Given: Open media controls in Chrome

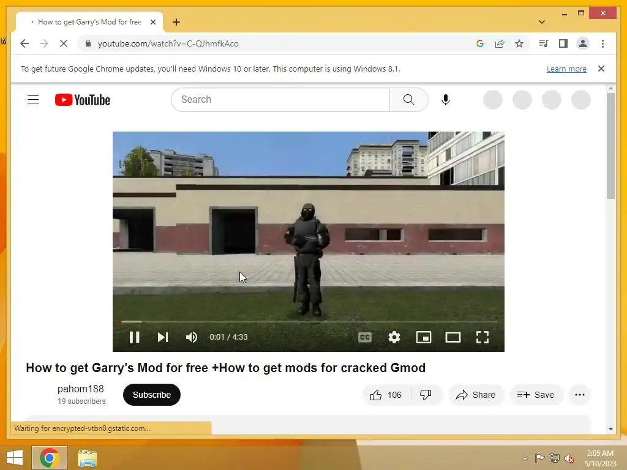Looking at the screenshot, I should pyautogui.click(x=544, y=43).
